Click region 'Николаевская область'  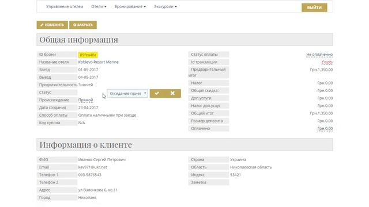[251, 167]
